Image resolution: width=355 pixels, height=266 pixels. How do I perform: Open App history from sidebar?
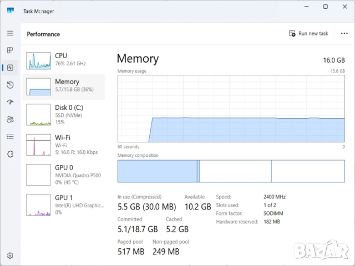10,85
